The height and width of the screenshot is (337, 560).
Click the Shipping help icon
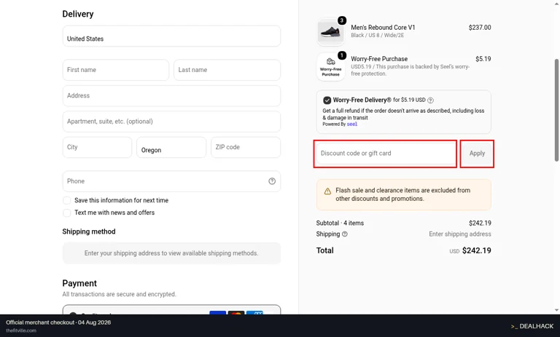(345, 234)
